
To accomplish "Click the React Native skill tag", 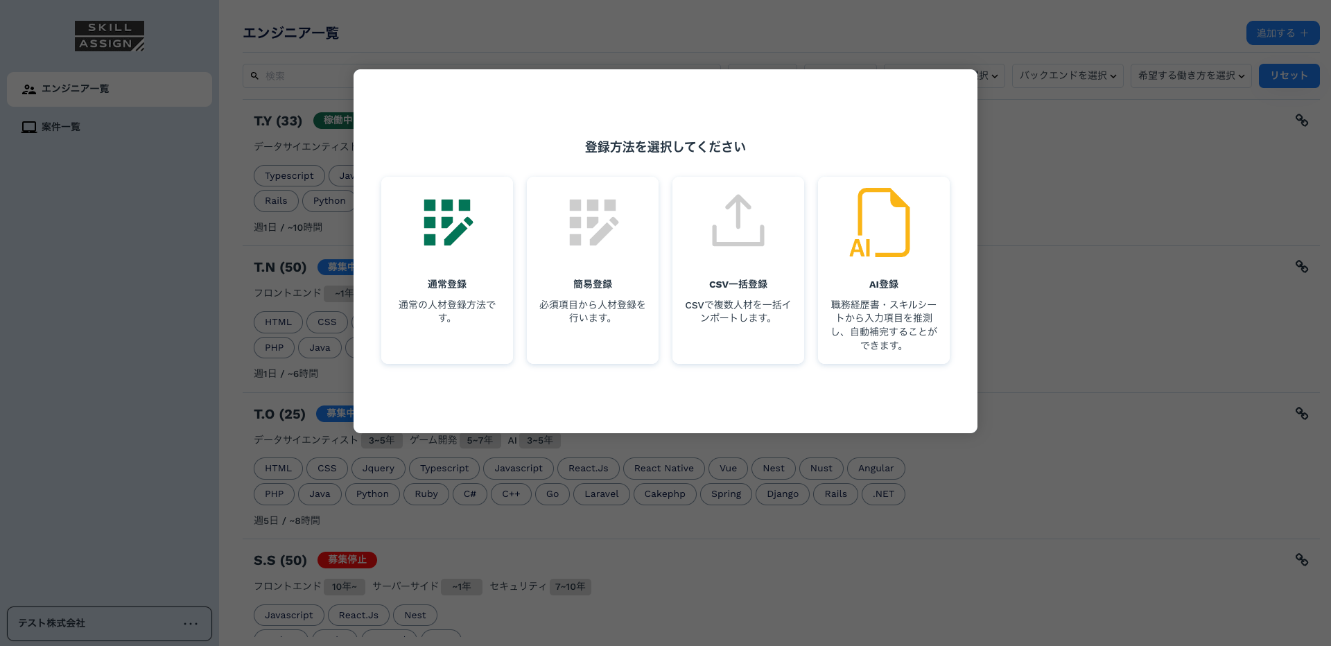I will pyautogui.click(x=663, y=469).
